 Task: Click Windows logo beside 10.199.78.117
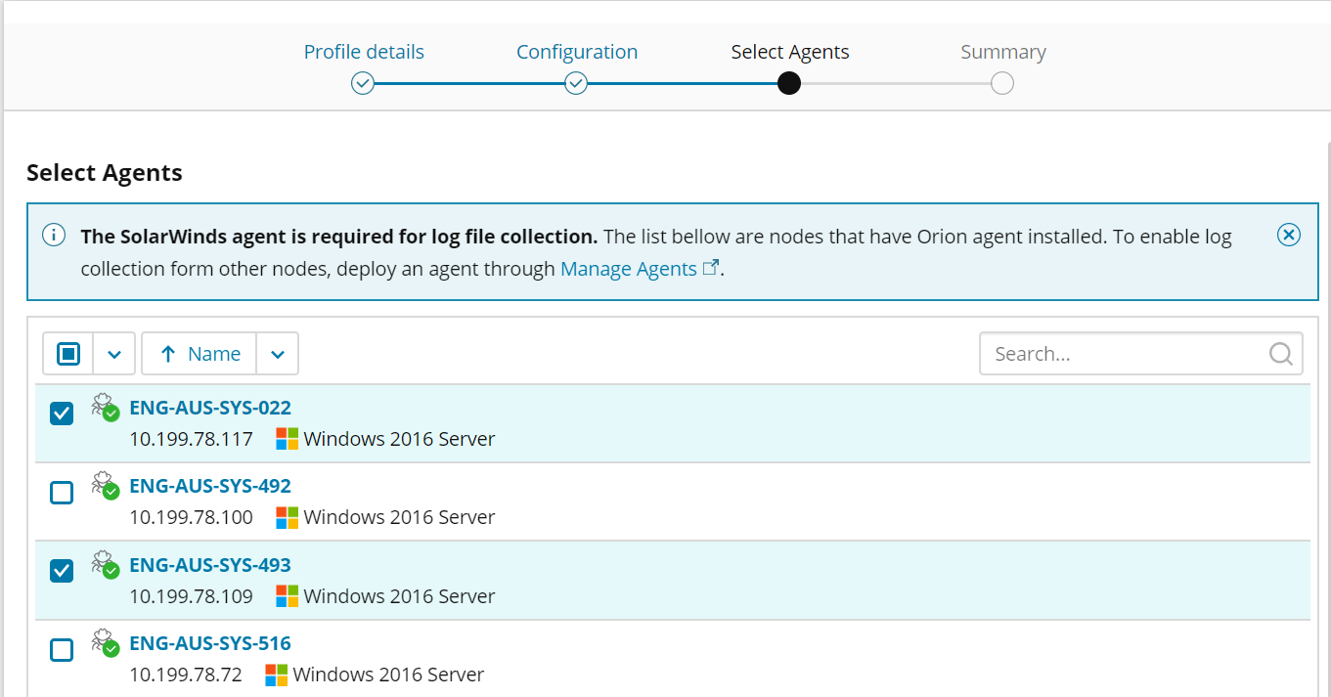pyautogui.click(x=287, y=439)
